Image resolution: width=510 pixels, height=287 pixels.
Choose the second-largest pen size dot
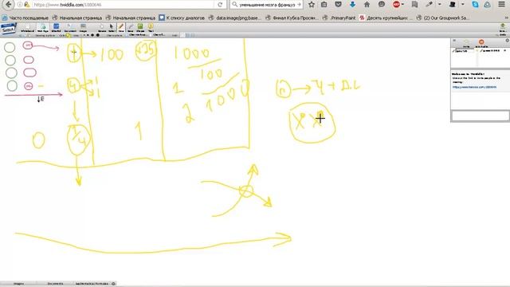click(x=92, y=35)
